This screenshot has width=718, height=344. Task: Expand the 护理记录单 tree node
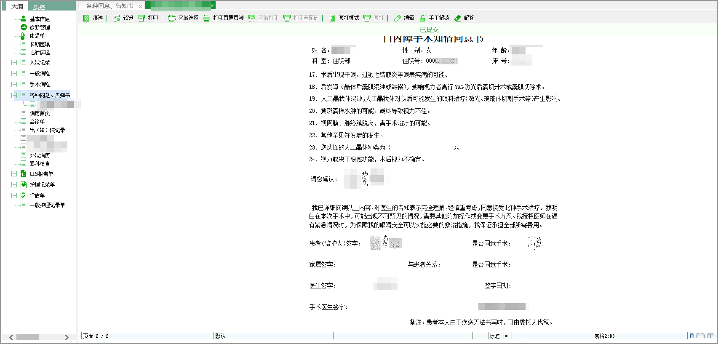point(14,184)
